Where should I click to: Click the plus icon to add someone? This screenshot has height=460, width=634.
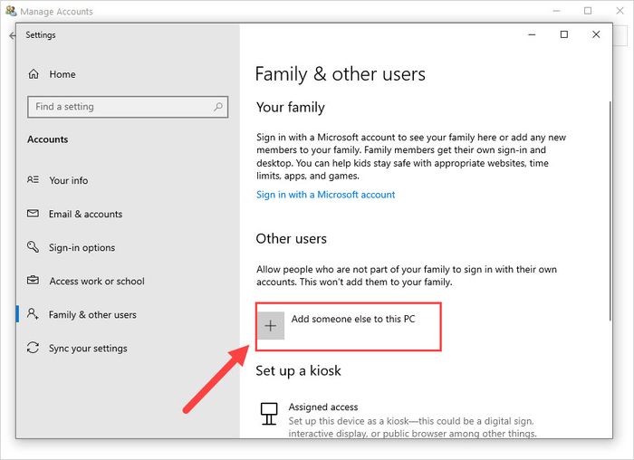tap(271, 326)
